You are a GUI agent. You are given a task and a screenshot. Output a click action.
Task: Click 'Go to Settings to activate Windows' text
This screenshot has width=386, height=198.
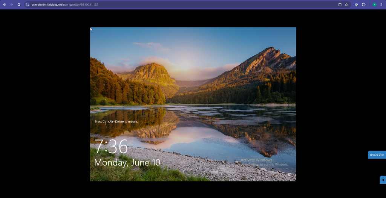(x=265, y=165)
